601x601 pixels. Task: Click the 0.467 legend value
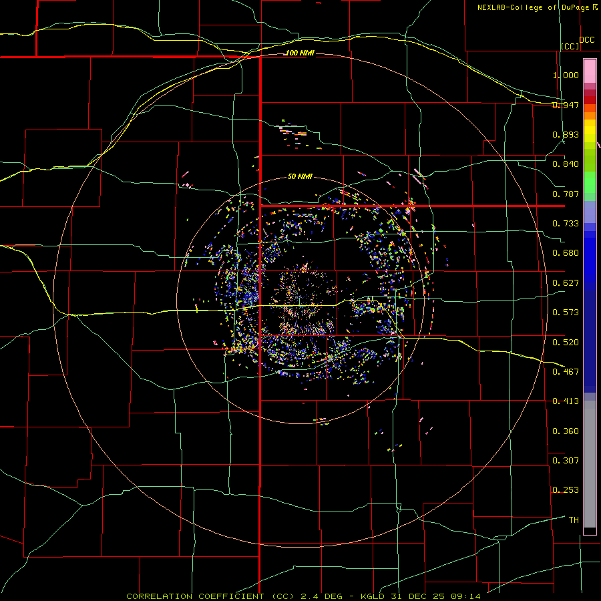[x=566, y=372]
